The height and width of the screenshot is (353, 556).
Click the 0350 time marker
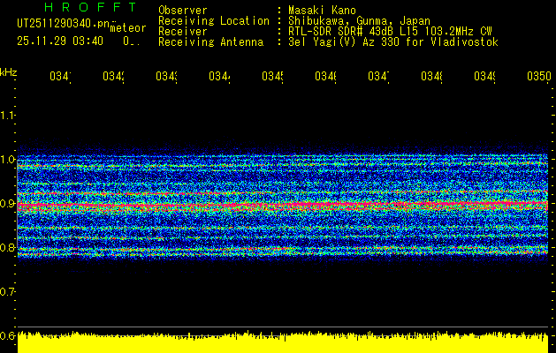(537, 78)
